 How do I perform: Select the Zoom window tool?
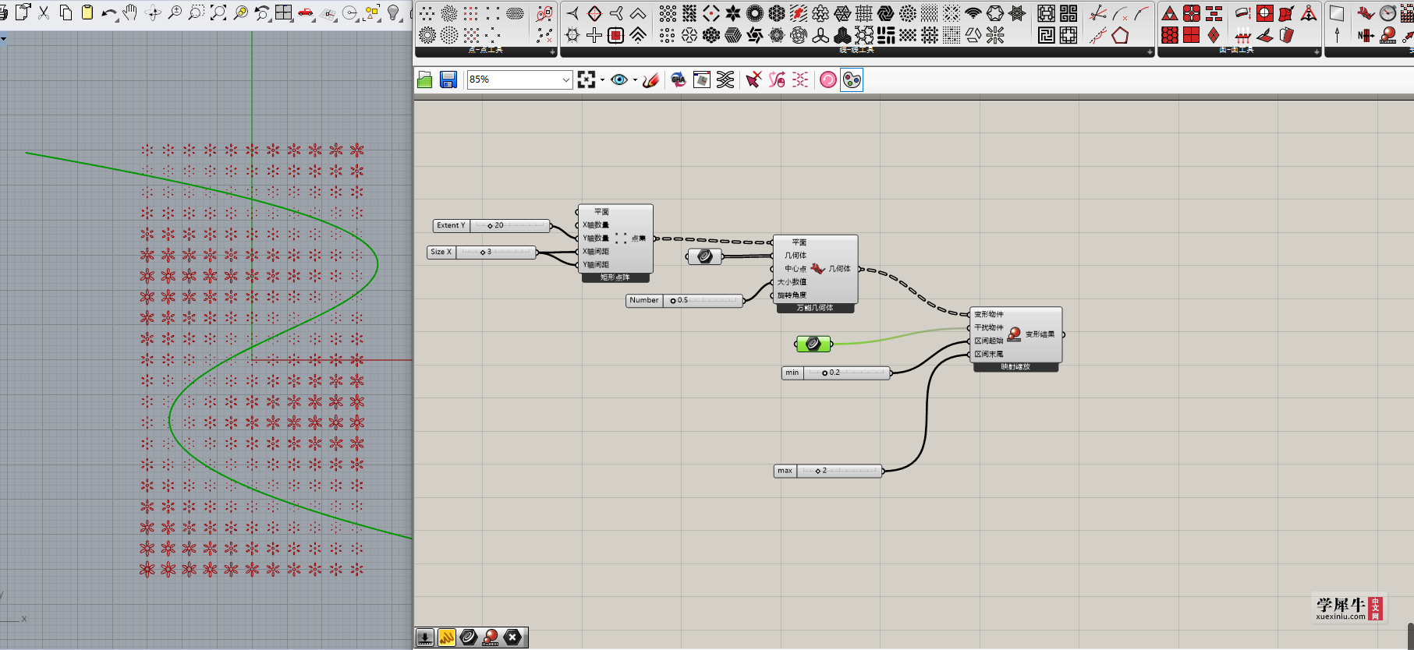tap(197, 12)
